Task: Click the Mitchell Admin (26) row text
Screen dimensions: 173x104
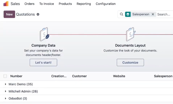Action: point(23,91)
